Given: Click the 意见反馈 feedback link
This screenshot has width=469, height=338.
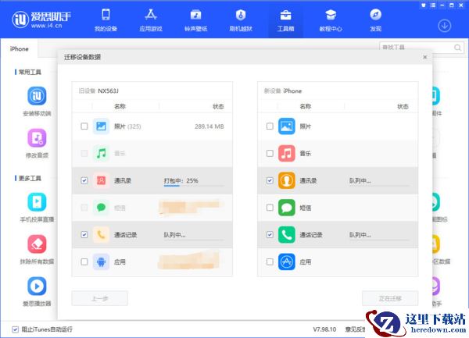Looking at the screenshot, I should 355,329.
